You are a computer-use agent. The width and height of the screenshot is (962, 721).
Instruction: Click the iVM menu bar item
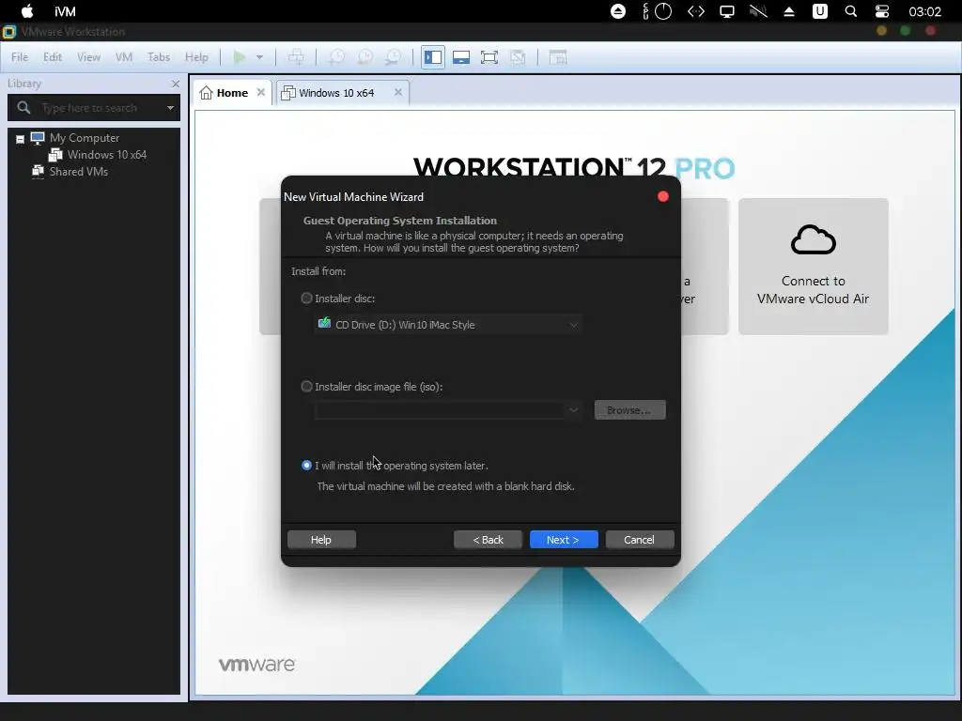(x=65, y=11)
